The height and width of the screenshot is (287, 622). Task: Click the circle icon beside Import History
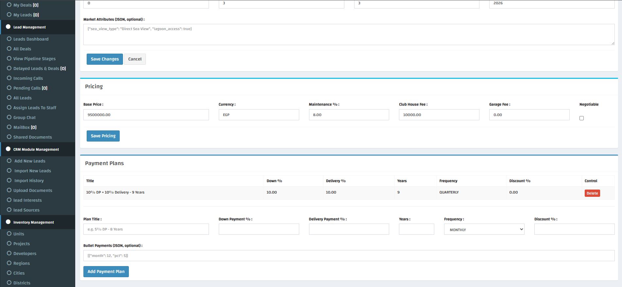[9, 180]
